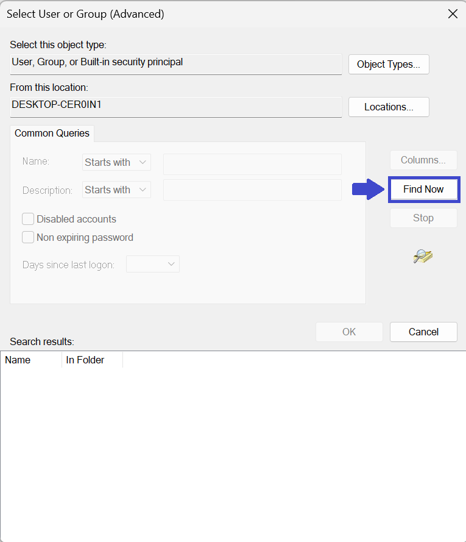Open the Description 'Starts with' dropdown
This screenshot has width=466, height=542.
(x=116, y=190)
